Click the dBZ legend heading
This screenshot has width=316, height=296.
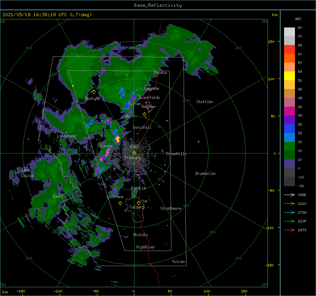(298, 19)
